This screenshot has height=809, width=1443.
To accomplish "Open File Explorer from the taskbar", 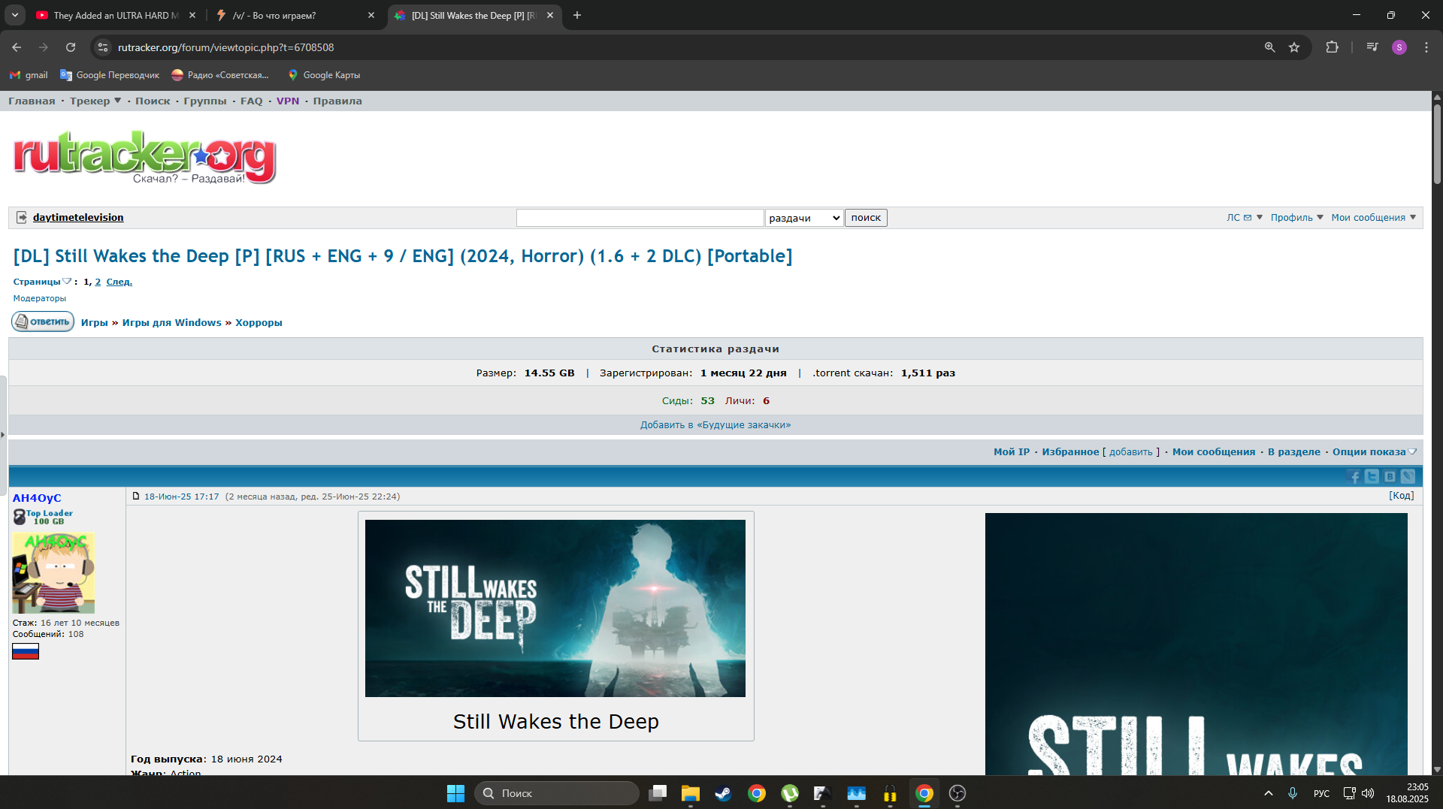I will click(x=690, y=793).
